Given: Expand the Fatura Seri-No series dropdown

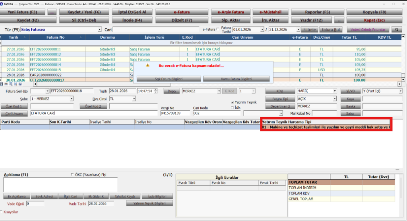Looking at the screenshot, I should [47, 91].
